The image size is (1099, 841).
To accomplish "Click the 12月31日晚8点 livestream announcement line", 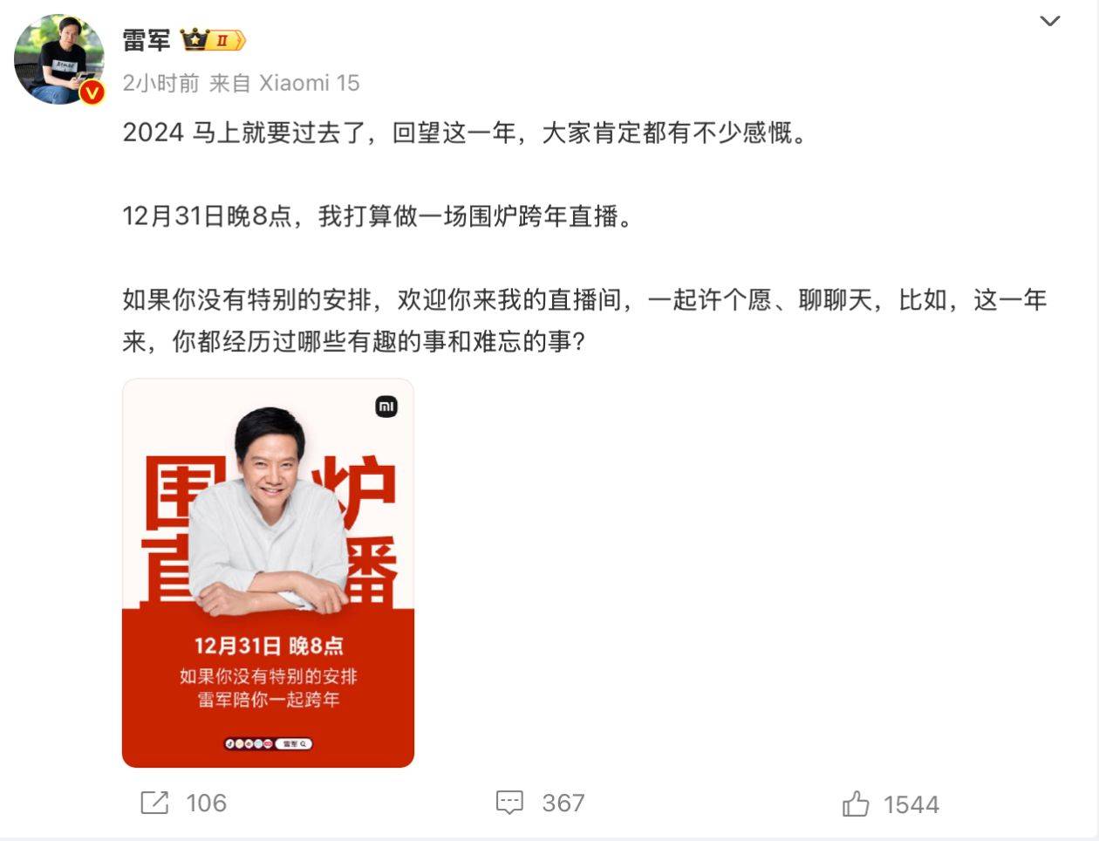I will pos(378,216).
